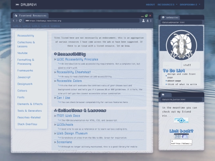This screenshot has height=161, width=215.
Task: Jump to Elements & Effects in sidebar
Action: (30, 104)
